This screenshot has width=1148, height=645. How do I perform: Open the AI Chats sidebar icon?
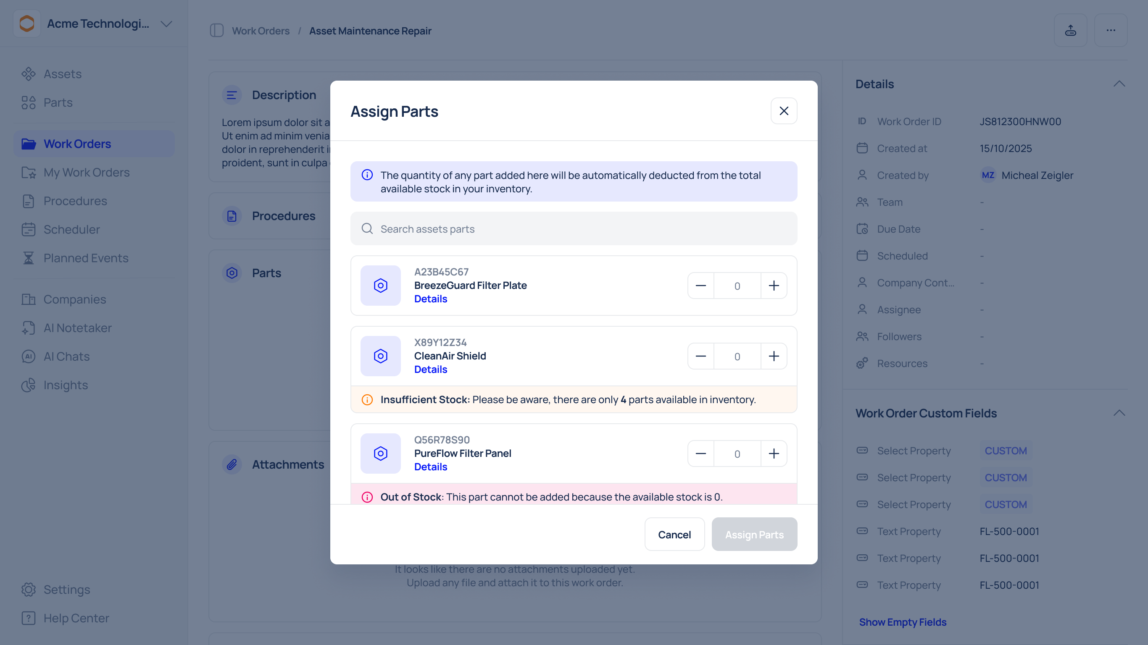click(29, 357)
